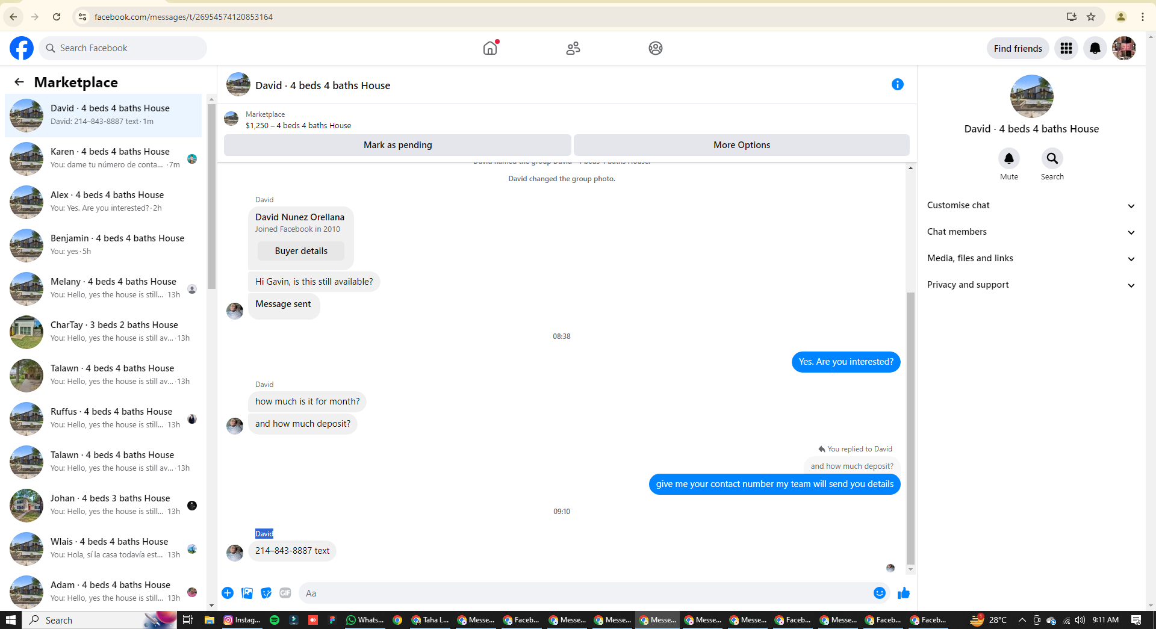The width and height of the screenshot is (1156, 629).
Task: Open Spotify from the taskbar
Action: point(275,620)
